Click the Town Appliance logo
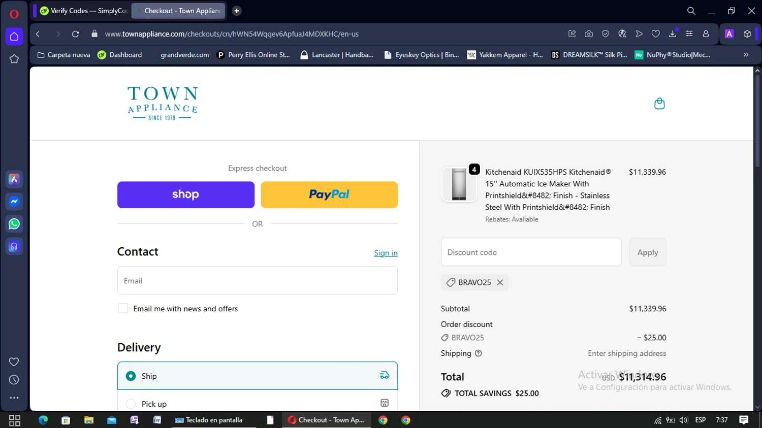762x428 pixels. [163, 104]
